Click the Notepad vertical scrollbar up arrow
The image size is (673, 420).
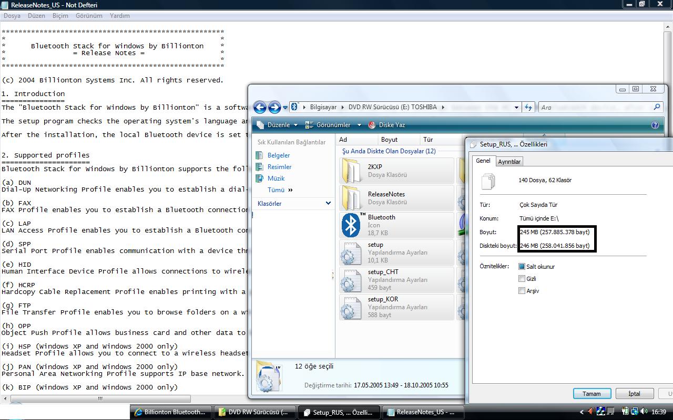point(668,27)
